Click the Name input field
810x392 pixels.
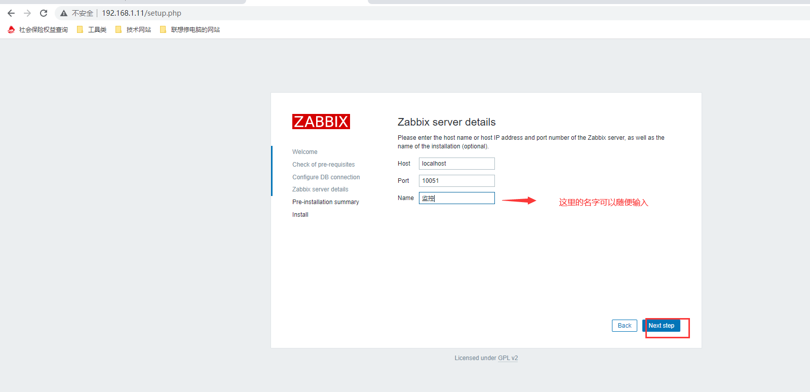(457, 198)
